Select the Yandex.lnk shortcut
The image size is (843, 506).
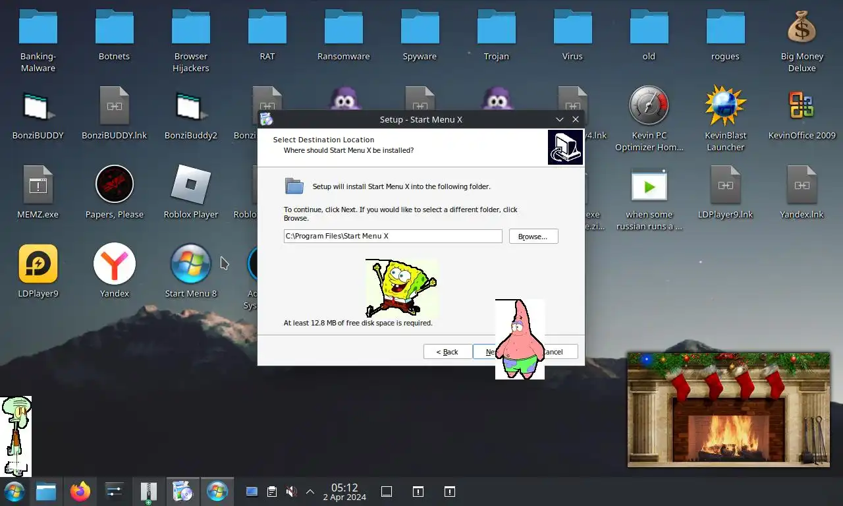pos(802,193)
